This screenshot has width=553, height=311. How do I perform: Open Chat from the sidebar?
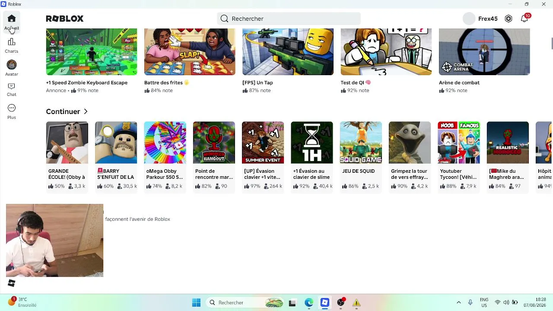point(12,90)
